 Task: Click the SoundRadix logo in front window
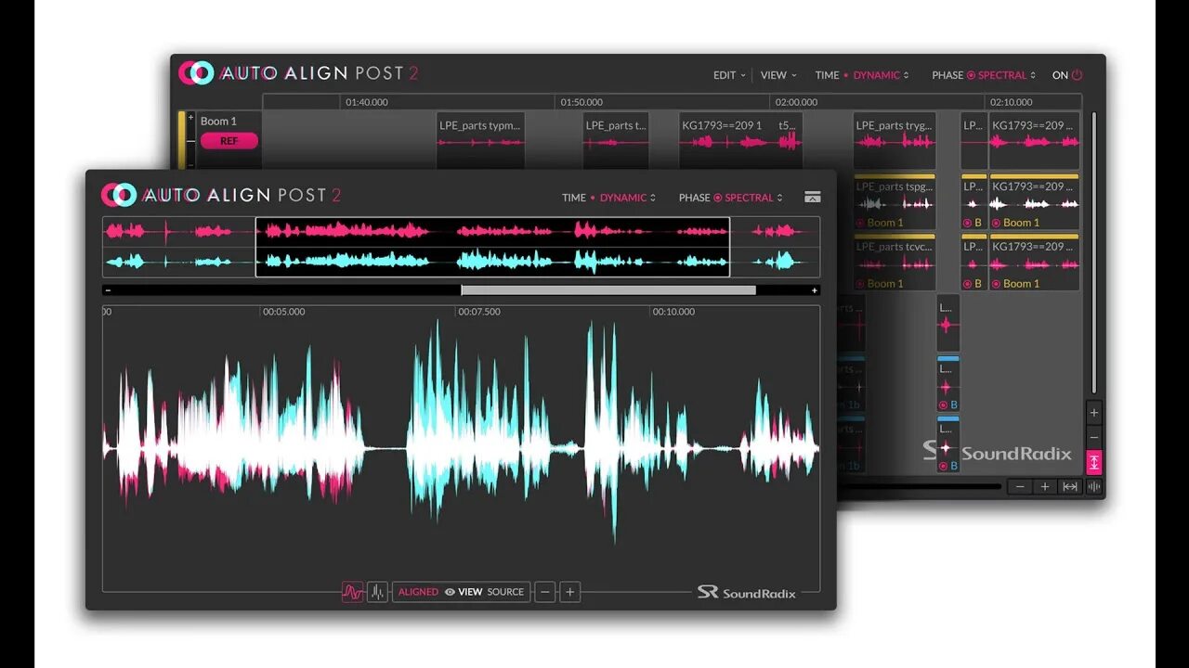coord(747,592)
